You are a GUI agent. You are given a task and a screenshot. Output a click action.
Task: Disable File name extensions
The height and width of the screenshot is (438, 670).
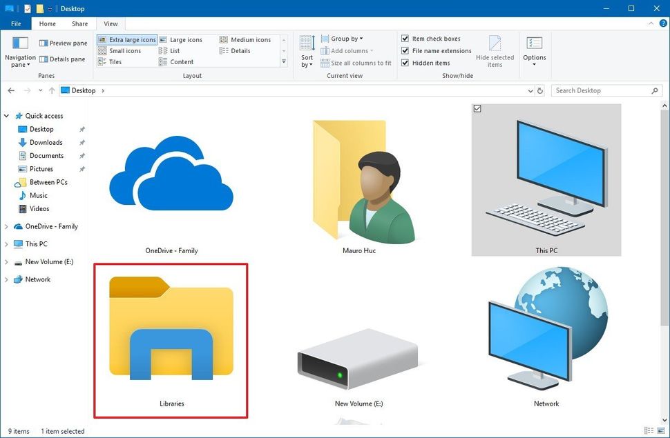(x=406, y=50)
